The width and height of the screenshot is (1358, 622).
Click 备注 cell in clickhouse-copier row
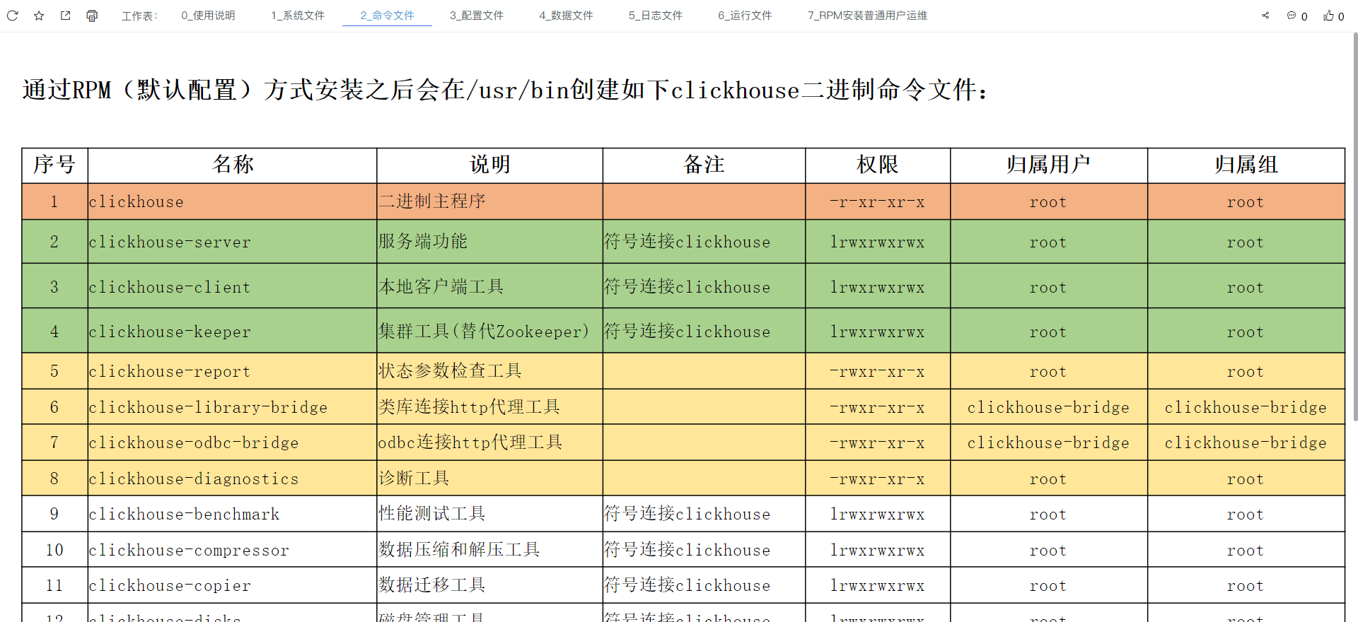click(x=704, y=585)
